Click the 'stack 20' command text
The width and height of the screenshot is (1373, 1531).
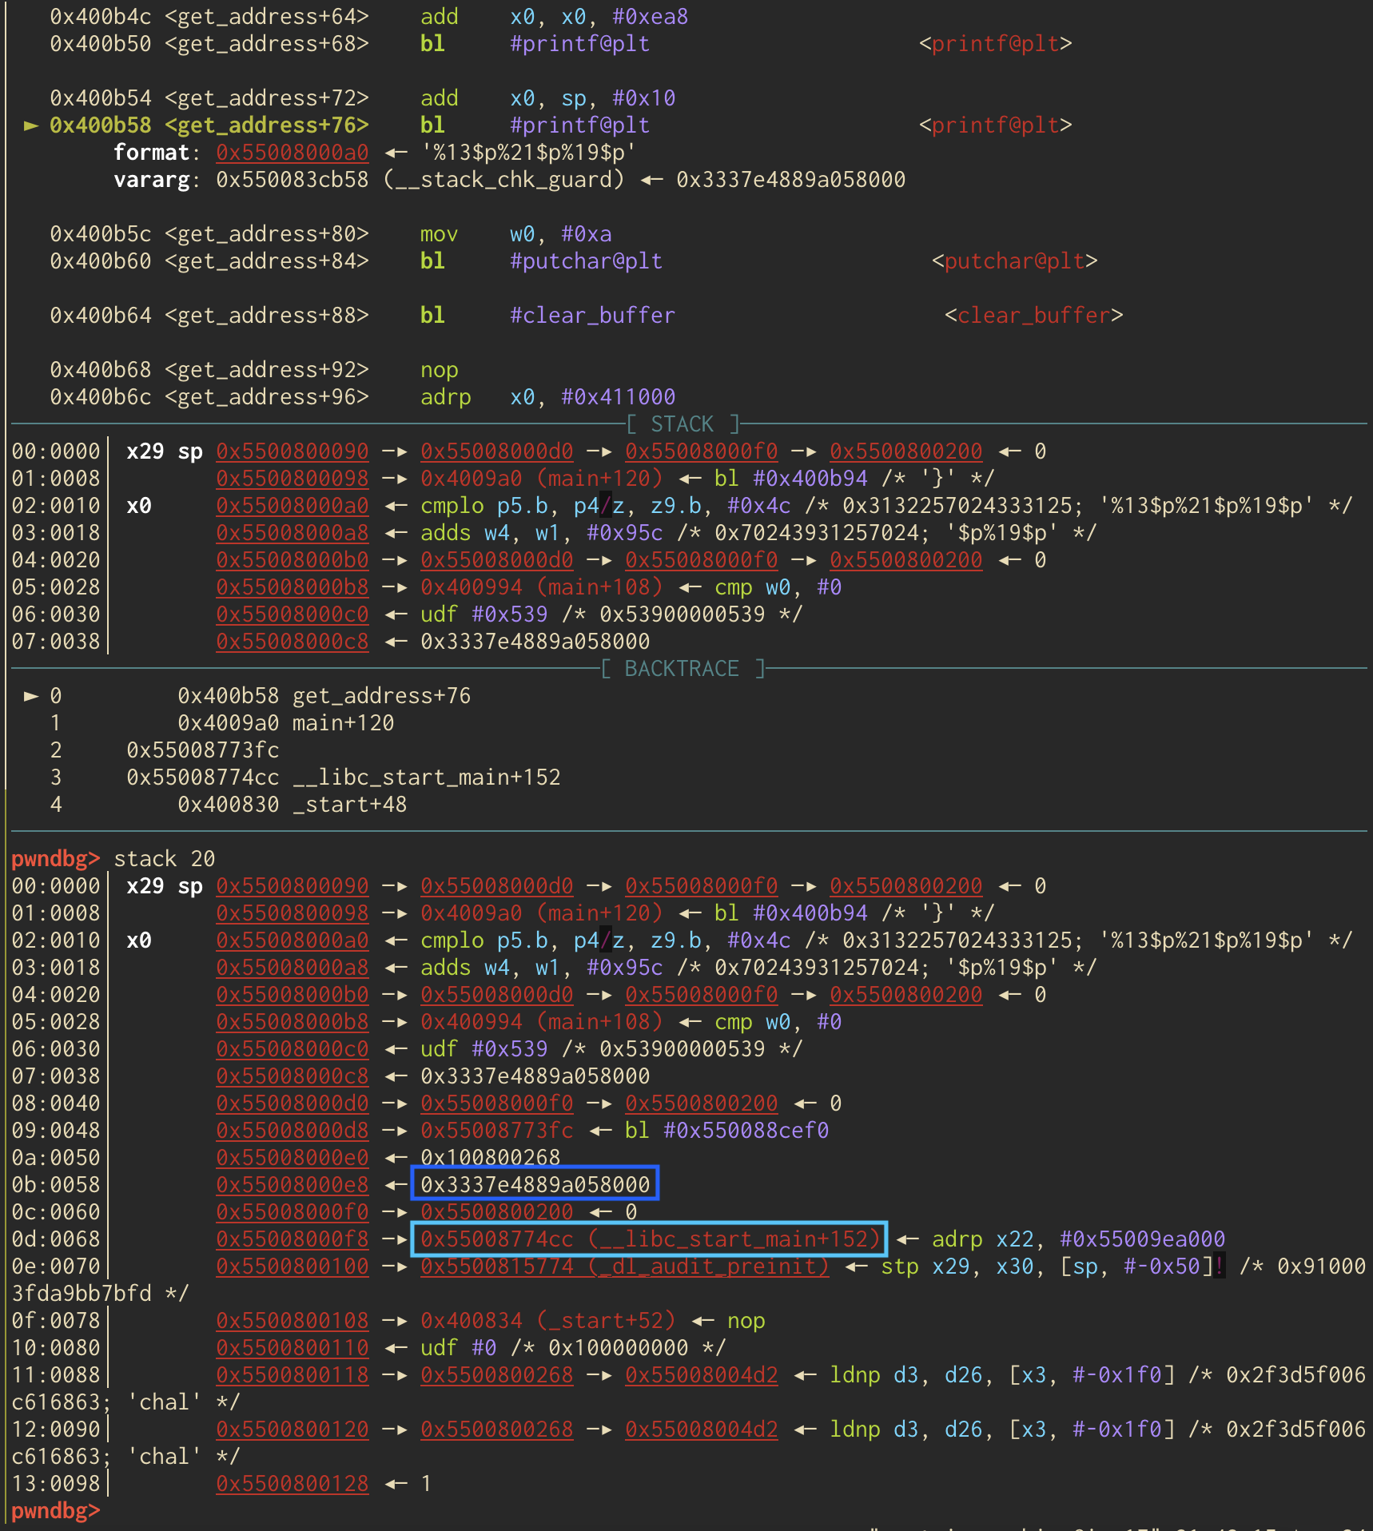164,859
